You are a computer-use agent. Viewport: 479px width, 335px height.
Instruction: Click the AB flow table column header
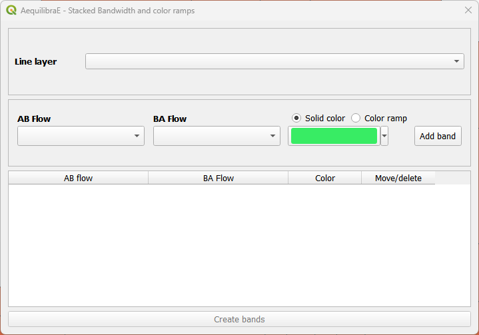pyautogui.click(x=78, y=178)
